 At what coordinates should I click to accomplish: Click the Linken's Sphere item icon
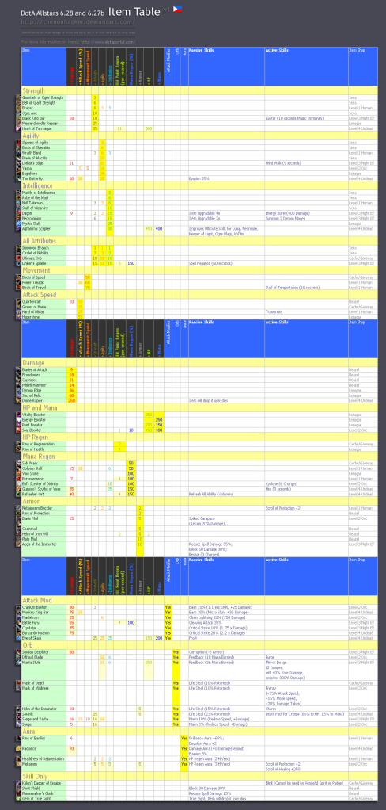pos(18,263)
